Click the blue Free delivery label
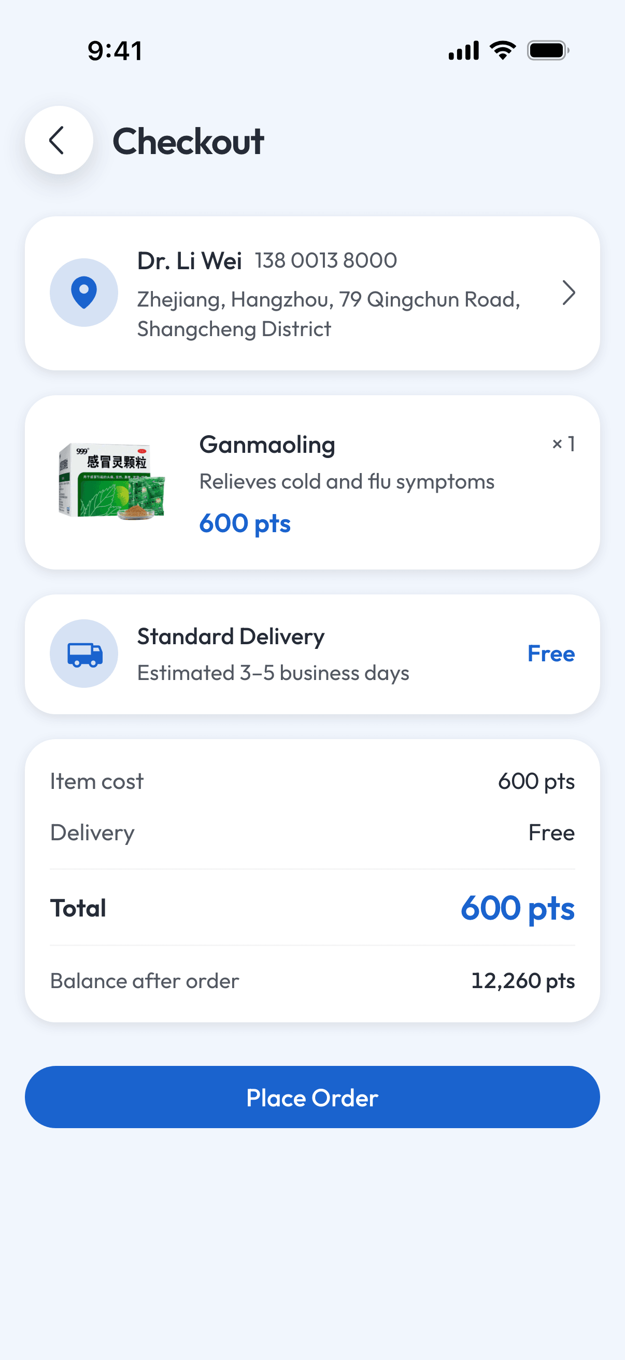 pyautogui.click(x=551, y=654)
